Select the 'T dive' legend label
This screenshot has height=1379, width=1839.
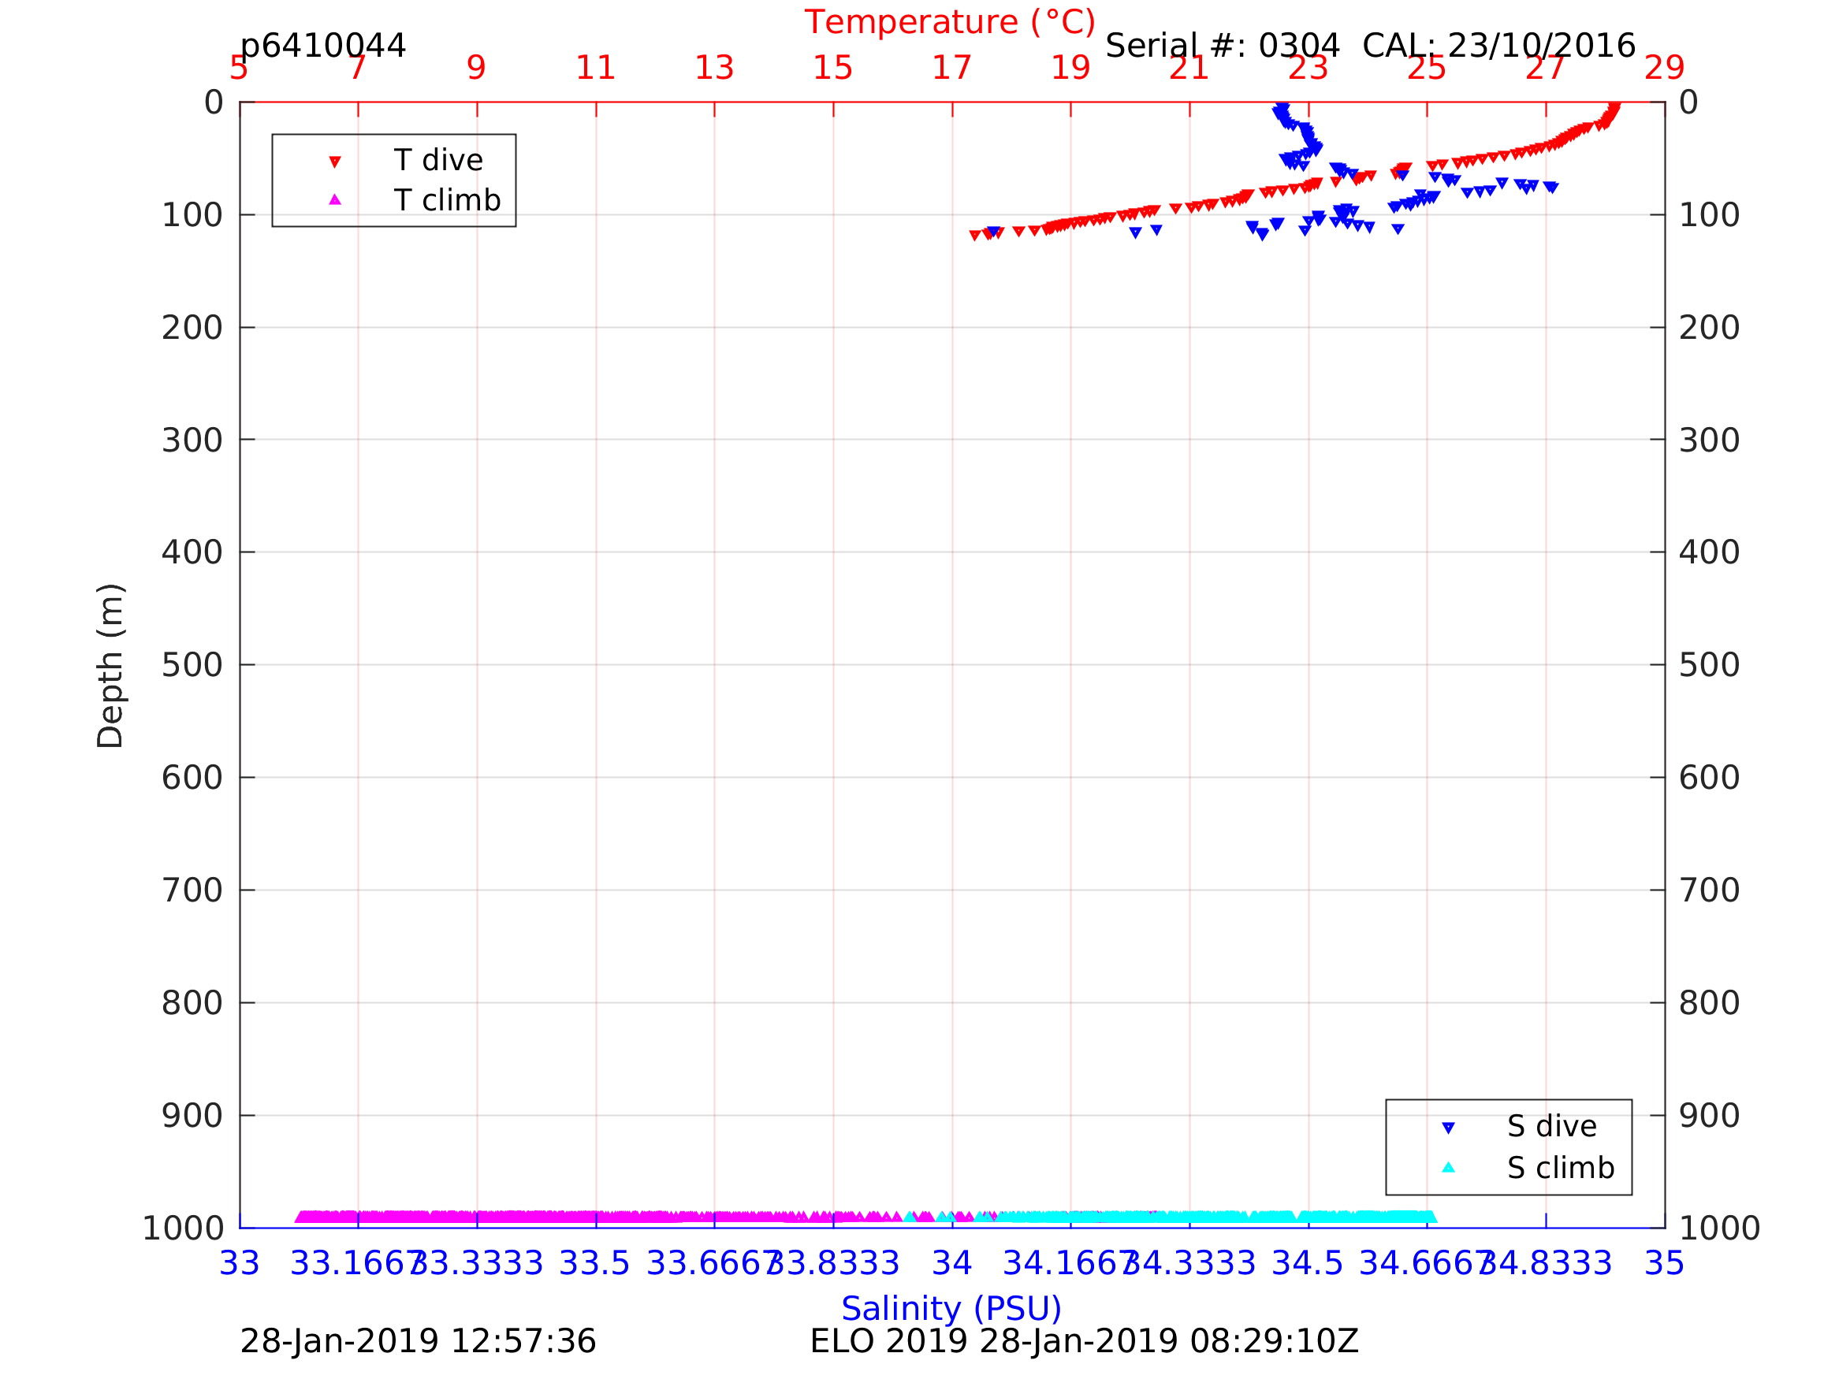[x=438, y=161]
